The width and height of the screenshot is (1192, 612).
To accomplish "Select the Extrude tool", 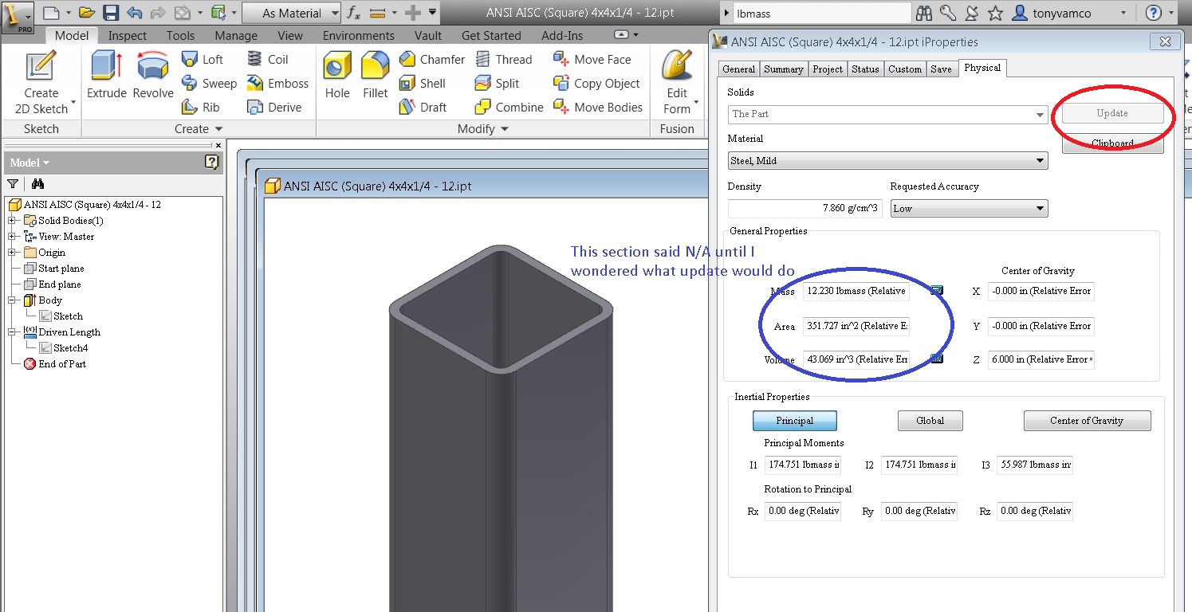I will click(106, 76).
